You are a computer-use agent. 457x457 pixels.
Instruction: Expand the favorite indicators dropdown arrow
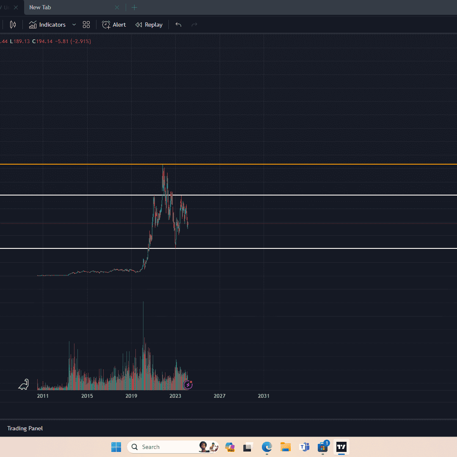[x=74, y=25]
